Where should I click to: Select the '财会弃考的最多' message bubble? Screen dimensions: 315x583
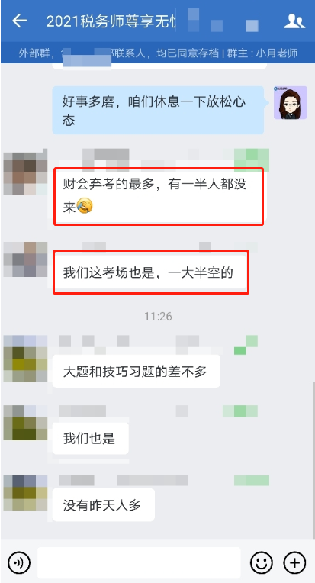click(x=159, y=196)
